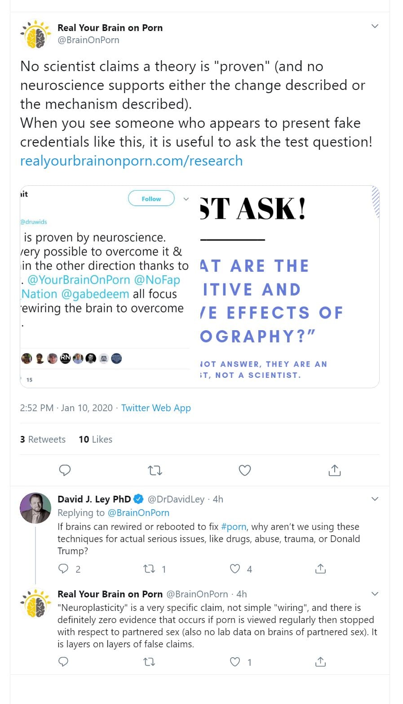Share the bottom BrainOnPorn reply

[320, 662]
